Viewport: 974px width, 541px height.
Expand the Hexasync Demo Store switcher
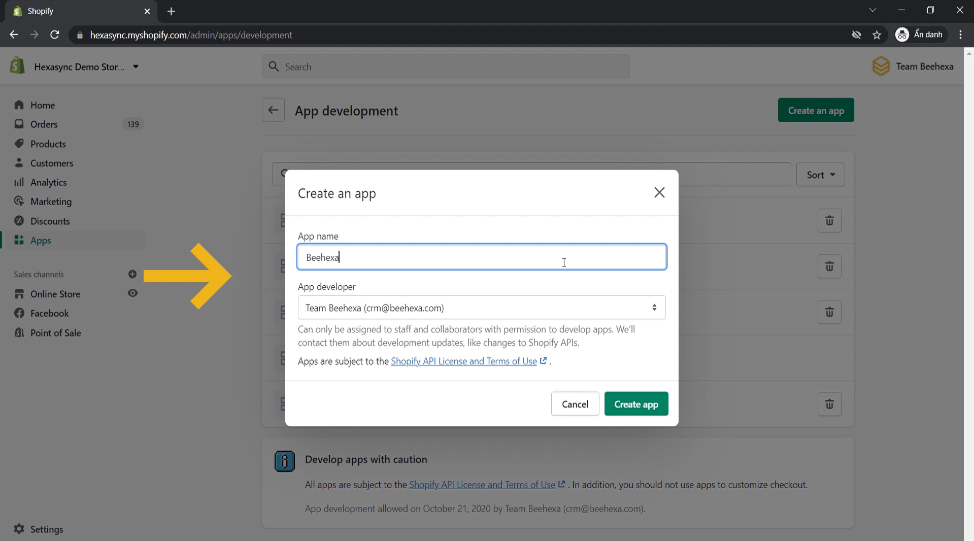86,66
